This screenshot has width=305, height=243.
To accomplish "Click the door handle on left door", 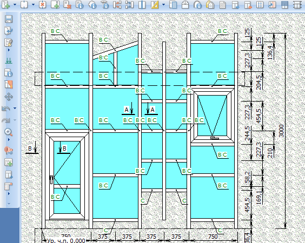I will [51, 179].
